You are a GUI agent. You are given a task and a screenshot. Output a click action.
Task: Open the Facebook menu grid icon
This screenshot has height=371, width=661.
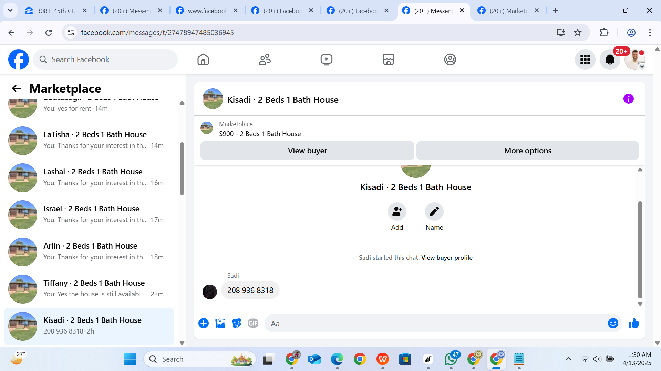point(585,59)
